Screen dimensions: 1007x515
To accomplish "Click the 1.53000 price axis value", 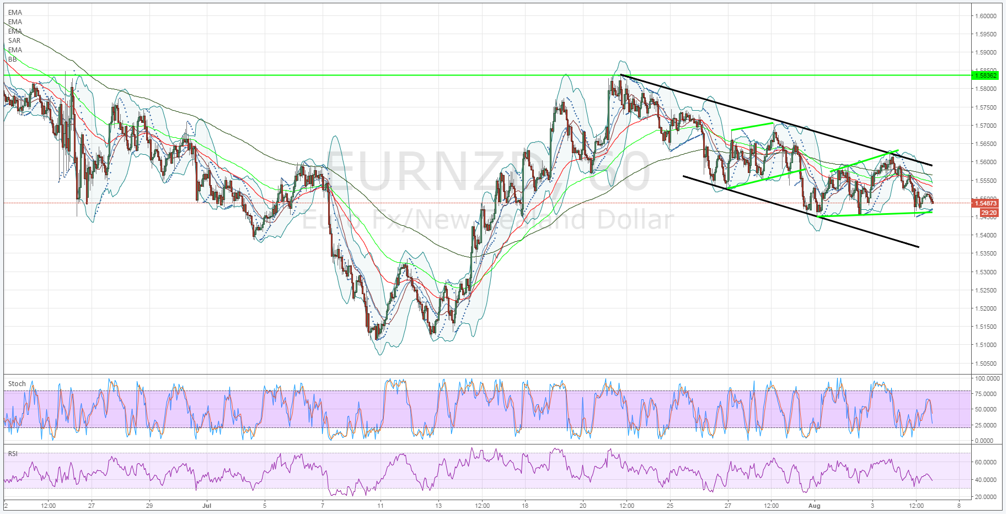I will pos(986,272).
